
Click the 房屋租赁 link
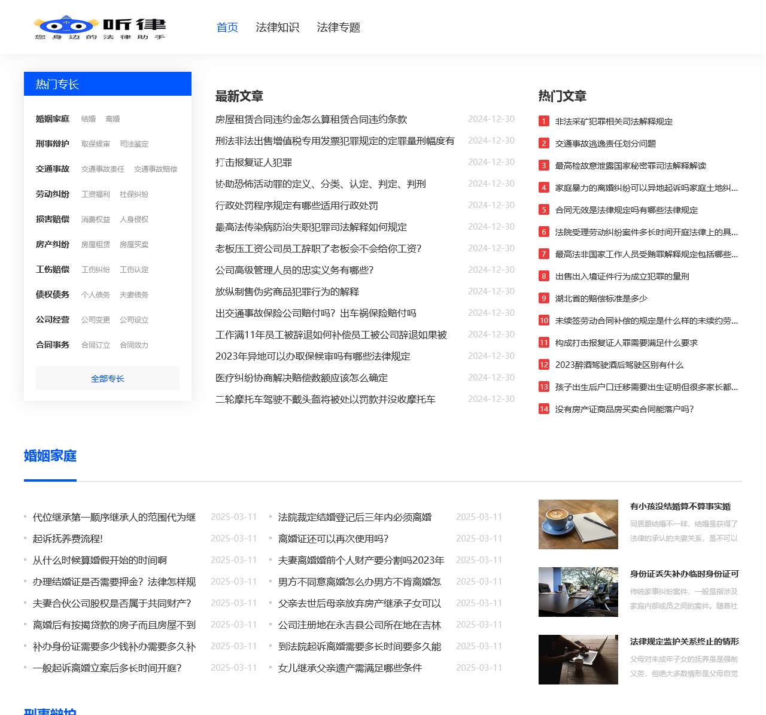[96, 245]
